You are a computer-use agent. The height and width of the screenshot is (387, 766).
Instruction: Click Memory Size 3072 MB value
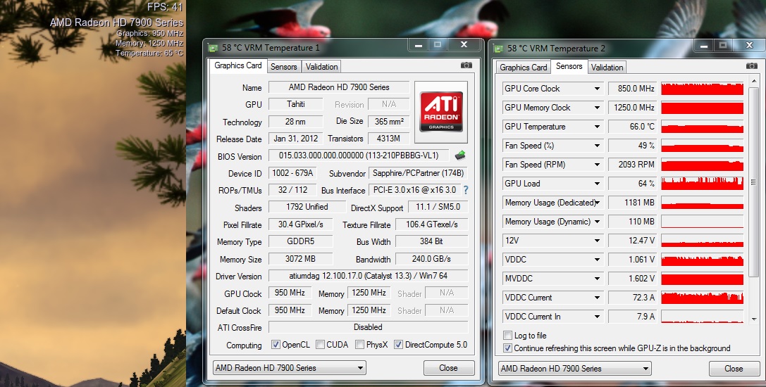300,259
